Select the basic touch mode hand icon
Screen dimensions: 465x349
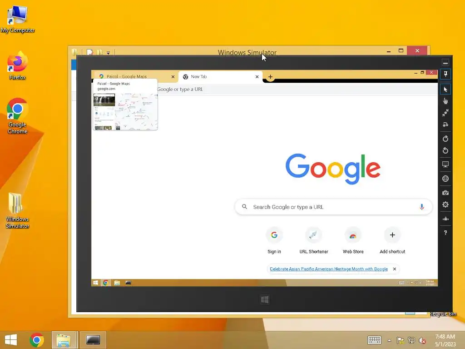[x=445, y=101]
